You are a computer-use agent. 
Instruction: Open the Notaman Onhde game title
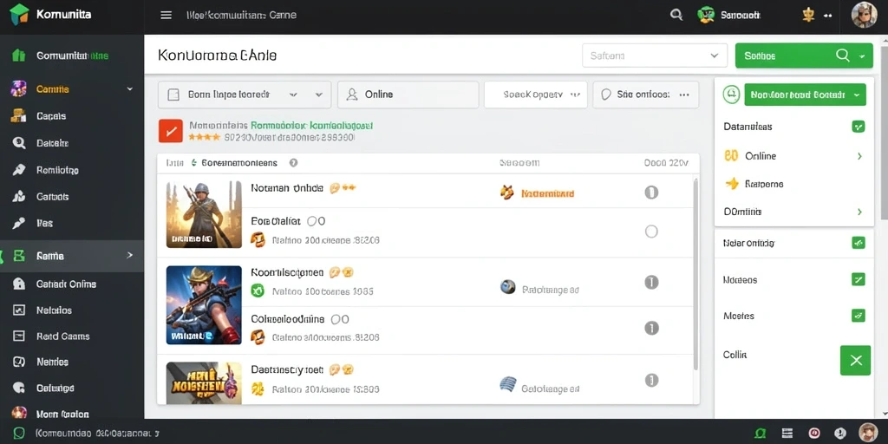coord(286,187)
